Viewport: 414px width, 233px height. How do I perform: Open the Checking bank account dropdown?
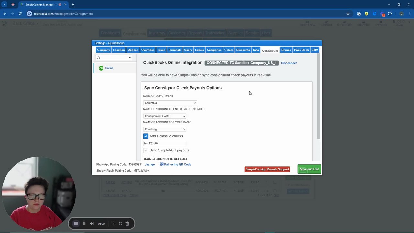tap(165, 129)
